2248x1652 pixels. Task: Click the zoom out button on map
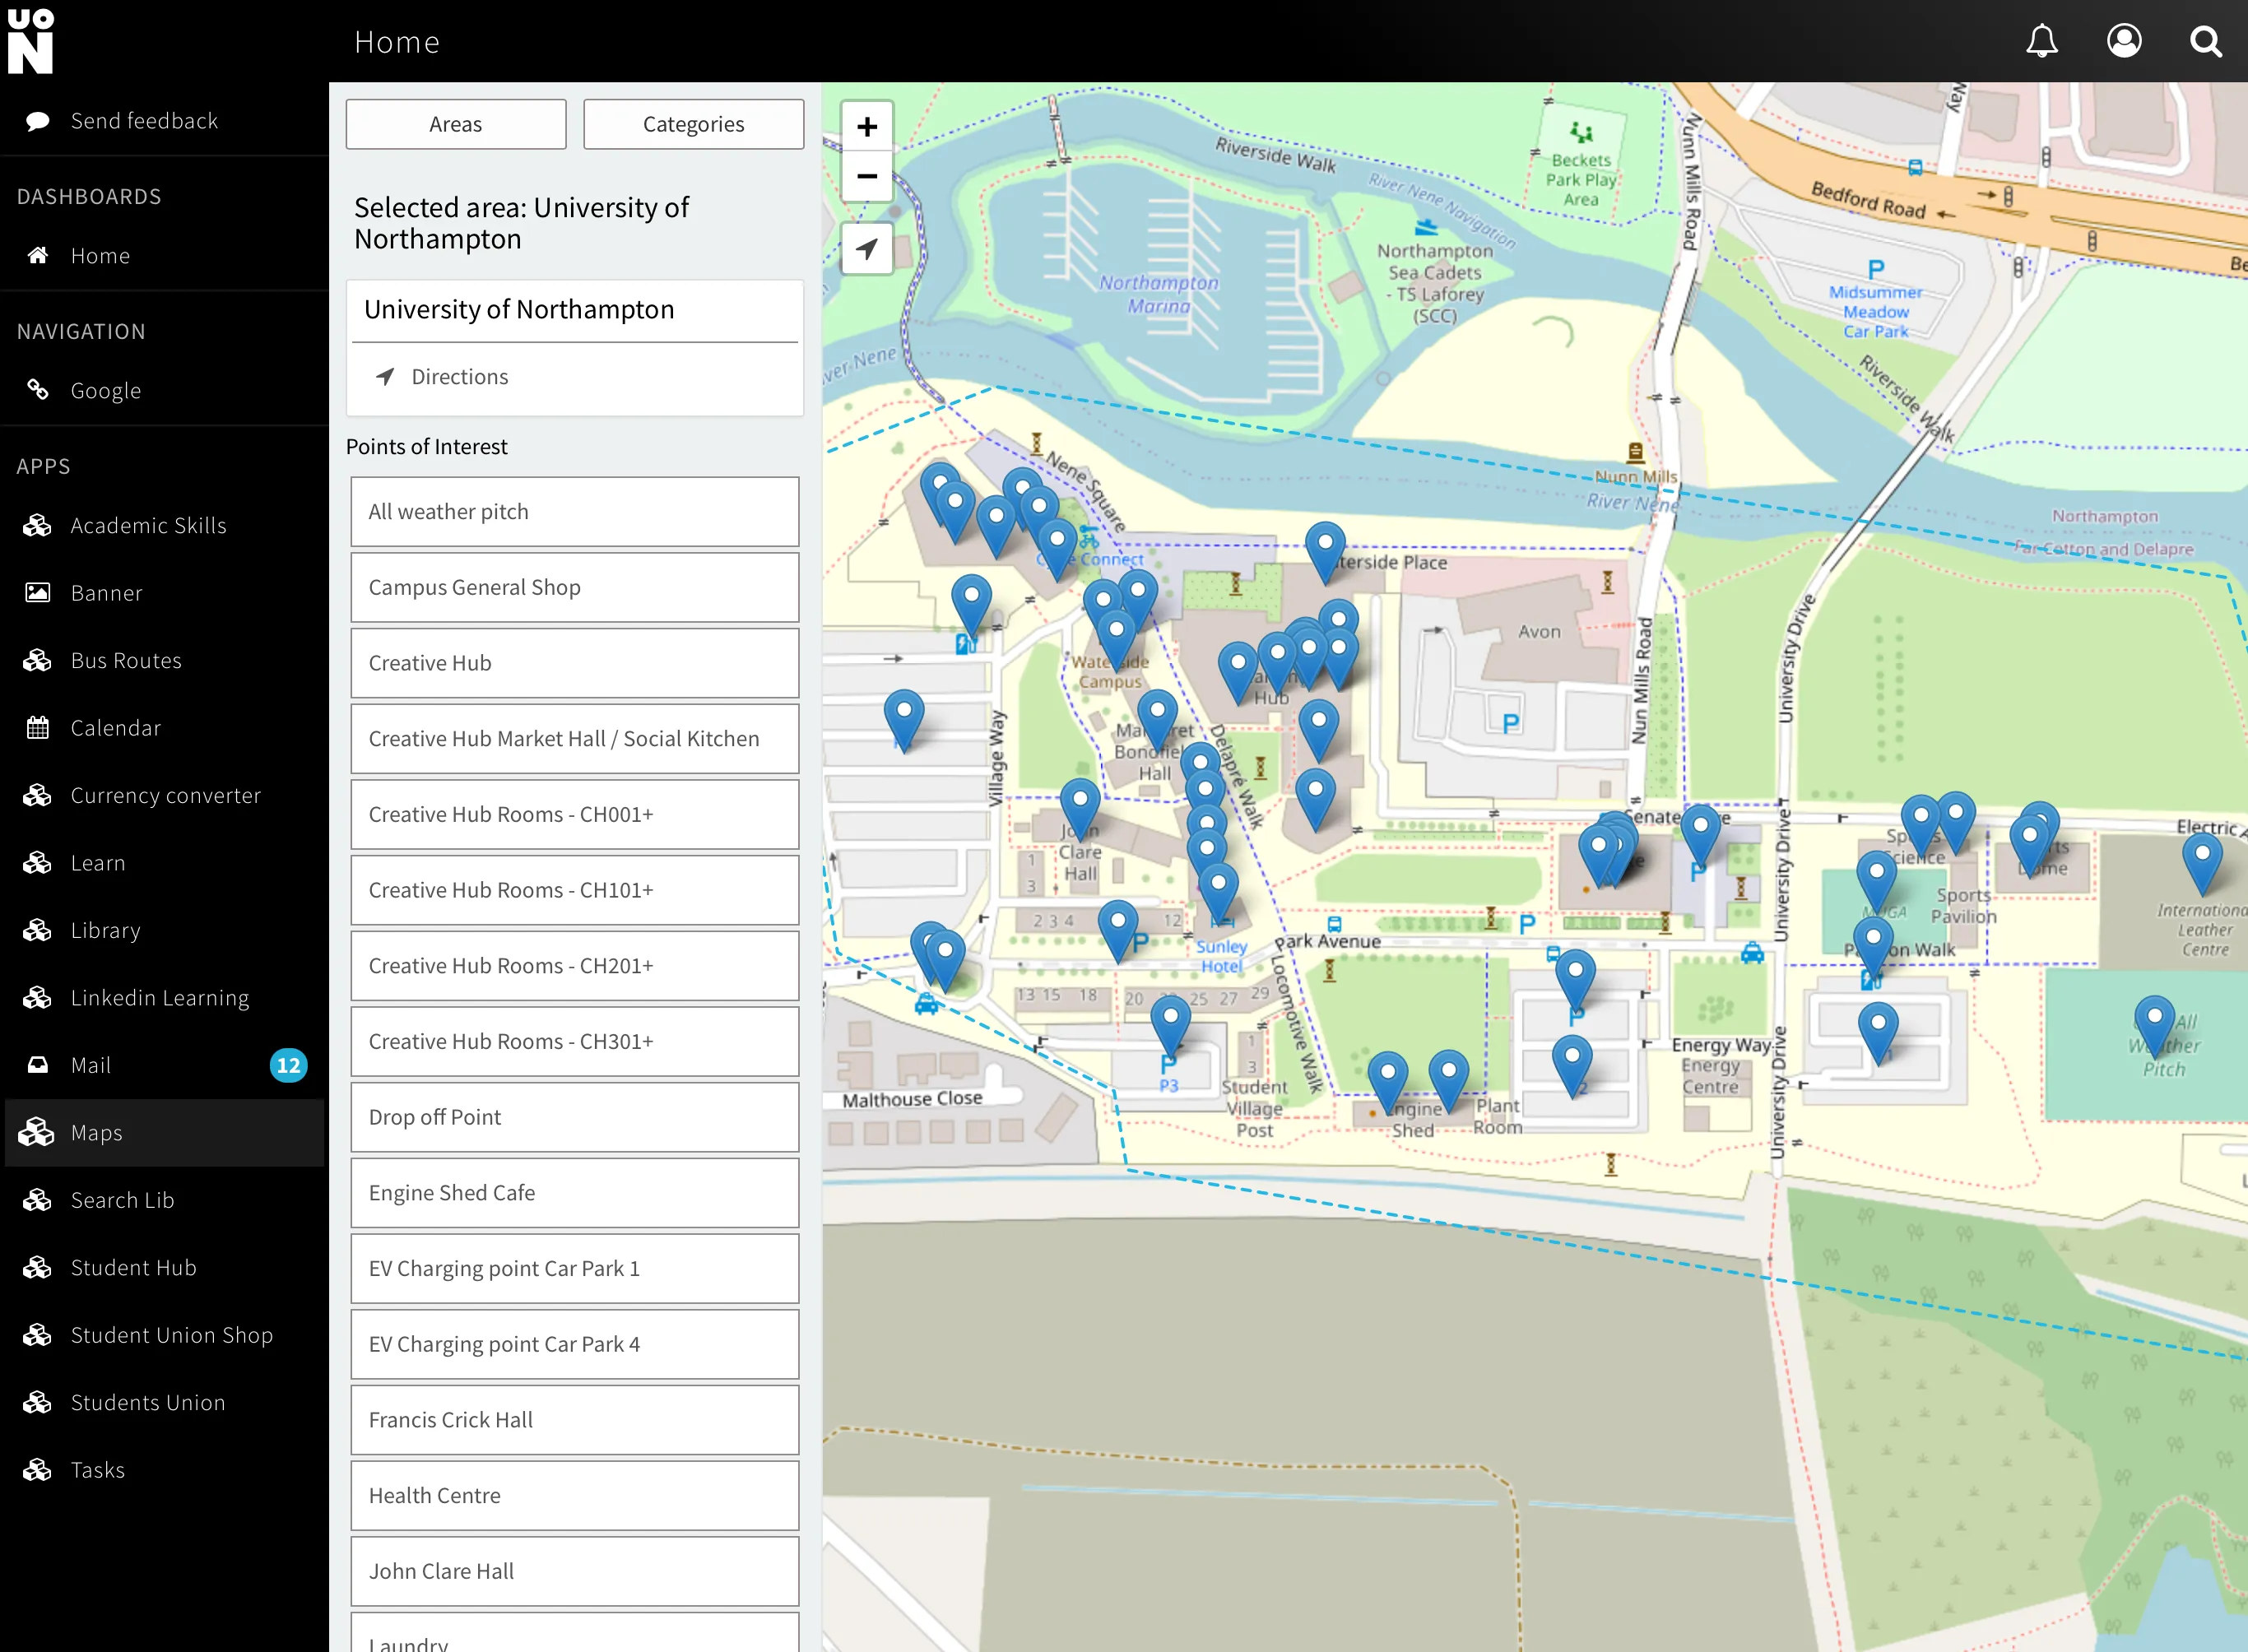[866, 174]
